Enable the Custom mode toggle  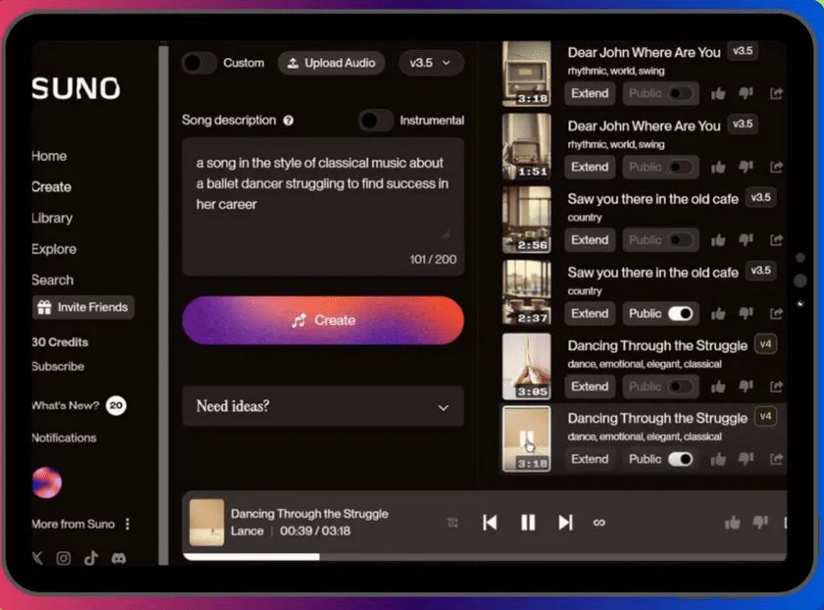tap(199, 63)
